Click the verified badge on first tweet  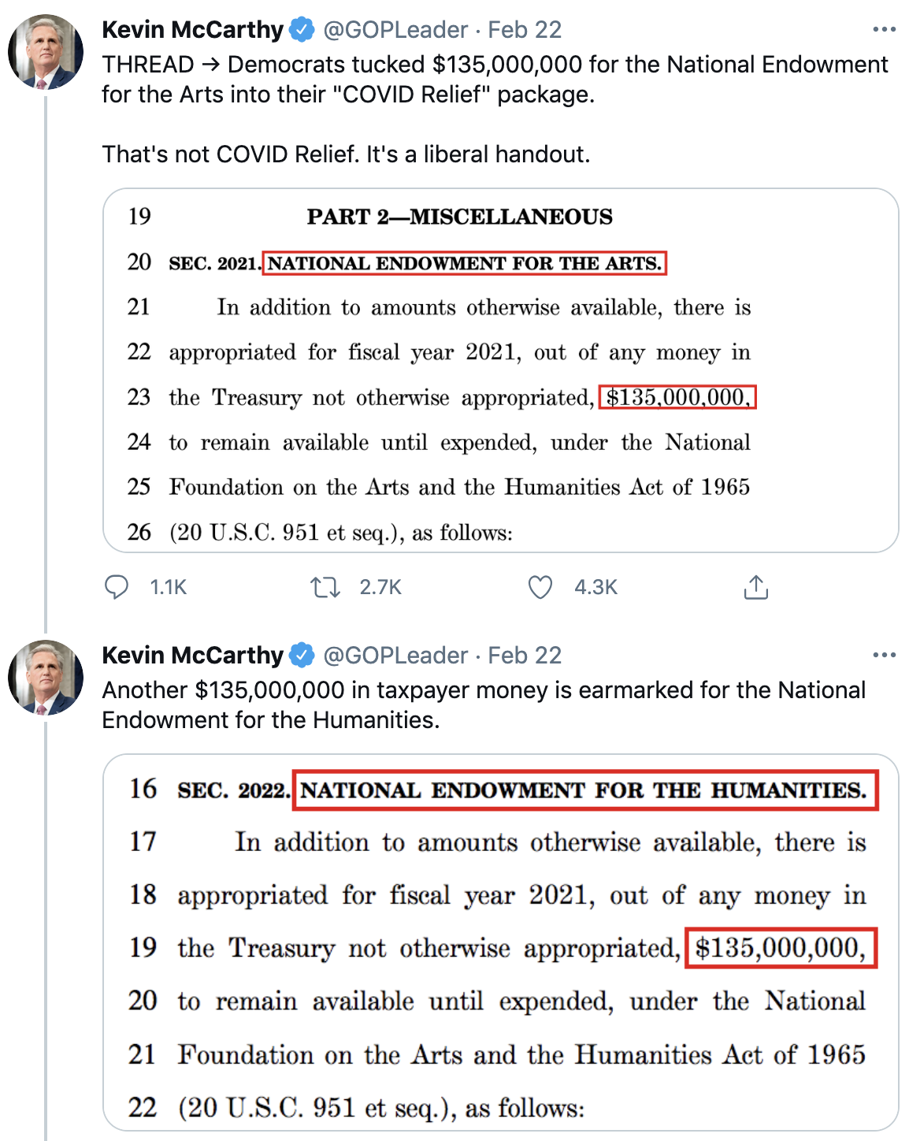click(302, 30)
